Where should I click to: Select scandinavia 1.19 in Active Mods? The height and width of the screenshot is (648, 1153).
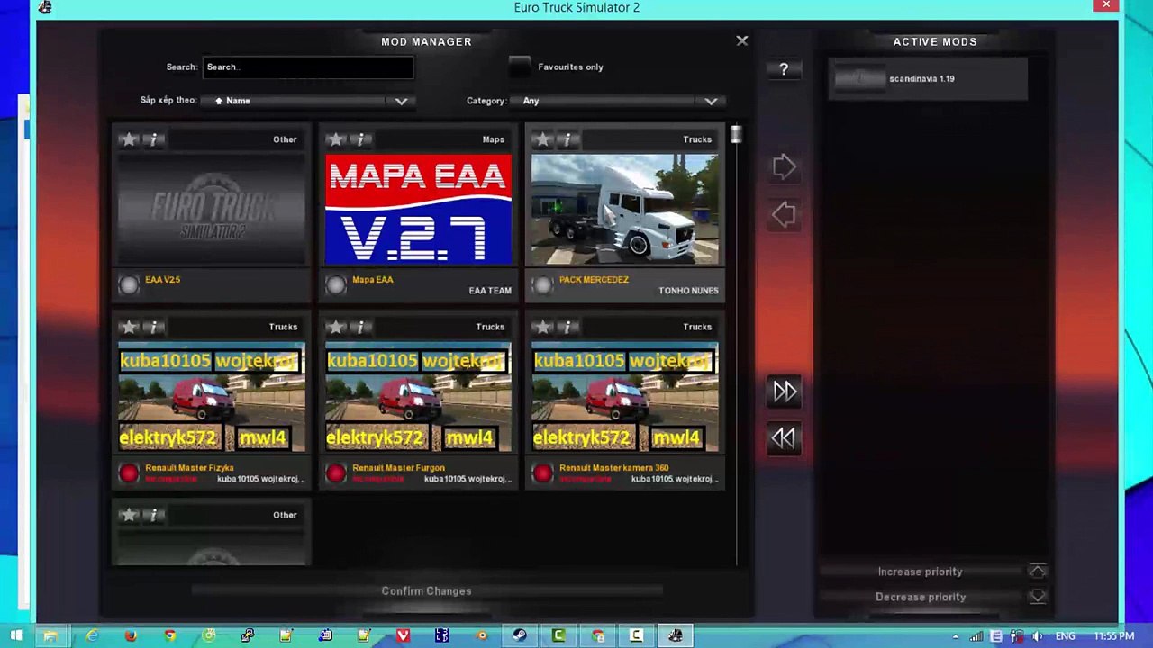[928, 79]
